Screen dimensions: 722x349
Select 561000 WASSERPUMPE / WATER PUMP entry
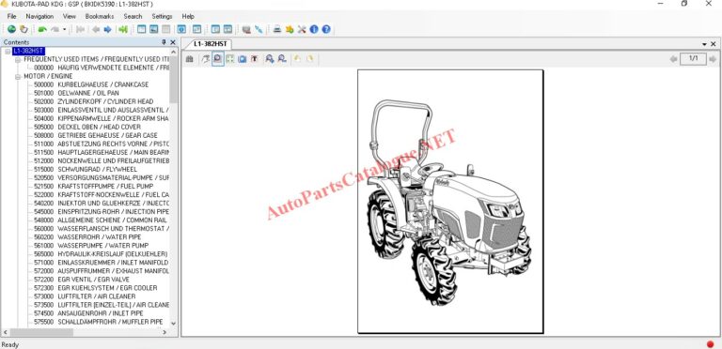91,245
